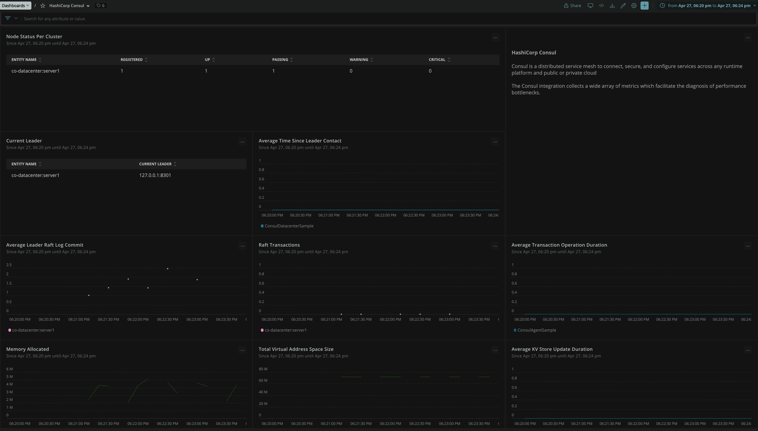Open Node Status Per Cluster options menu

[495, 38]
